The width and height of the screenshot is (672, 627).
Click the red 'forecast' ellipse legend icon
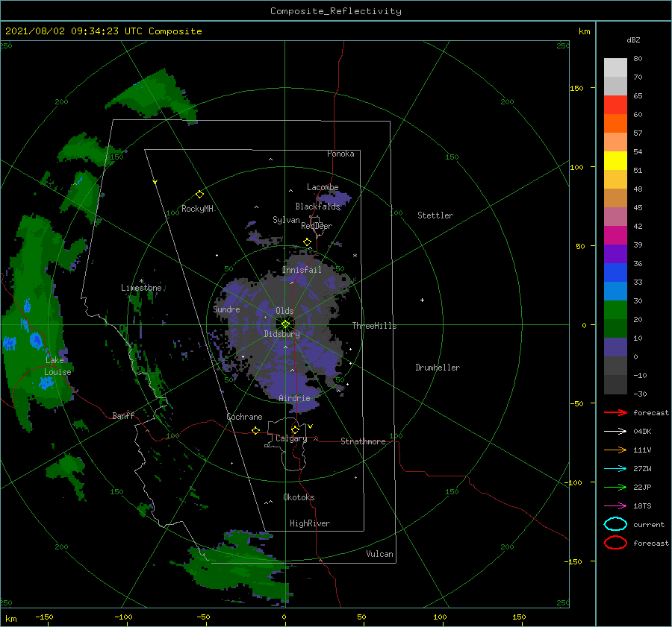coord(615,543)
